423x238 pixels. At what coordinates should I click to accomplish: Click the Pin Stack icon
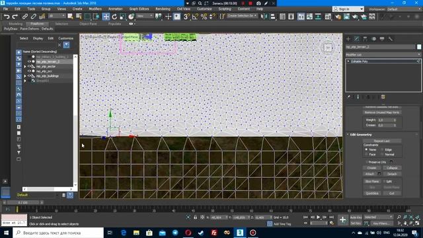pyautogui.click(x=348, y=97)
